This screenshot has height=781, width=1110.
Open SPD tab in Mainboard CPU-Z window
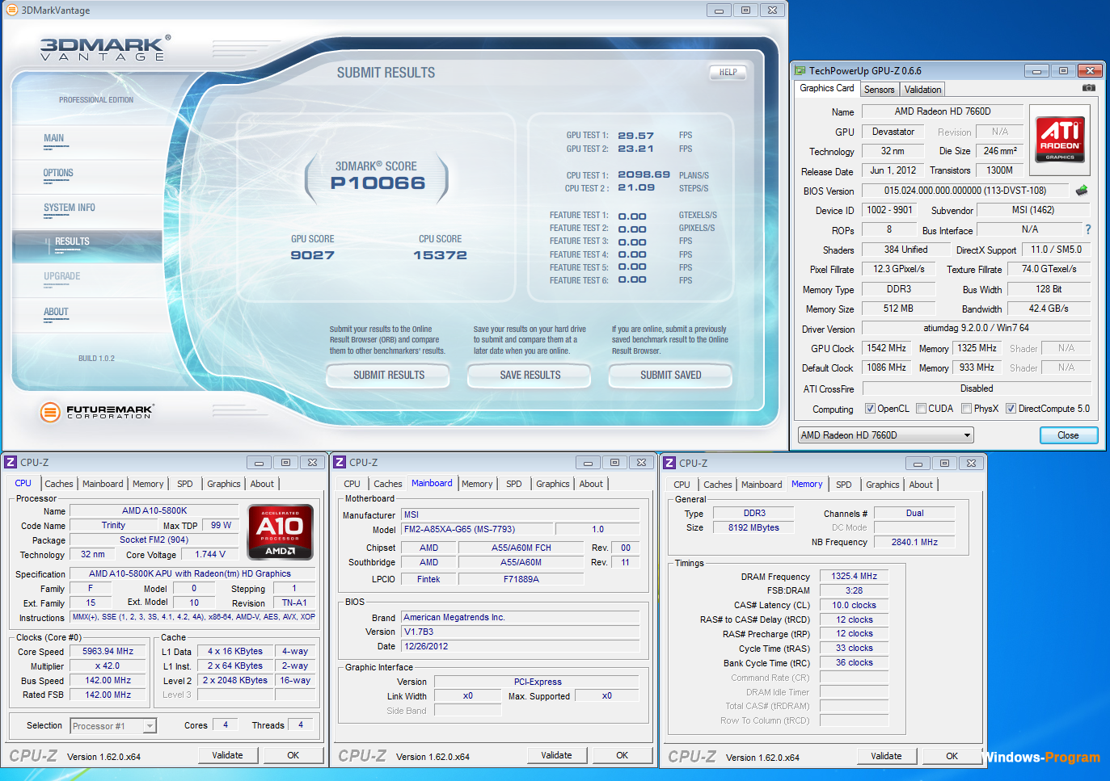[514, 484]
